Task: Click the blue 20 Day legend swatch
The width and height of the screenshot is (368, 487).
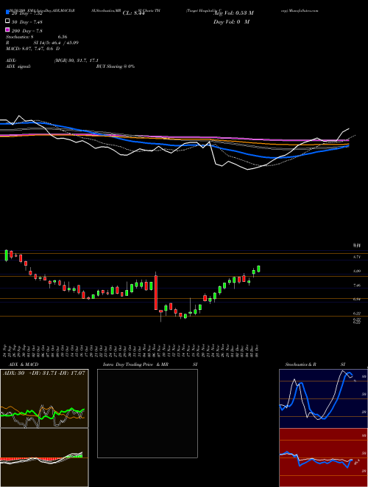Action: tap(7, 12)
